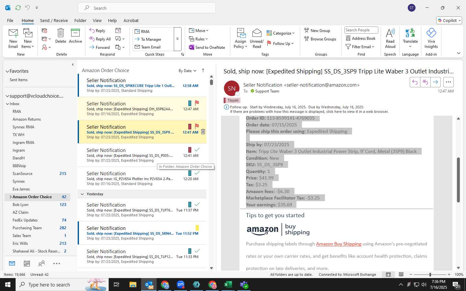
Task: Open Viva Insights add-in
Action: click(431, 38)
